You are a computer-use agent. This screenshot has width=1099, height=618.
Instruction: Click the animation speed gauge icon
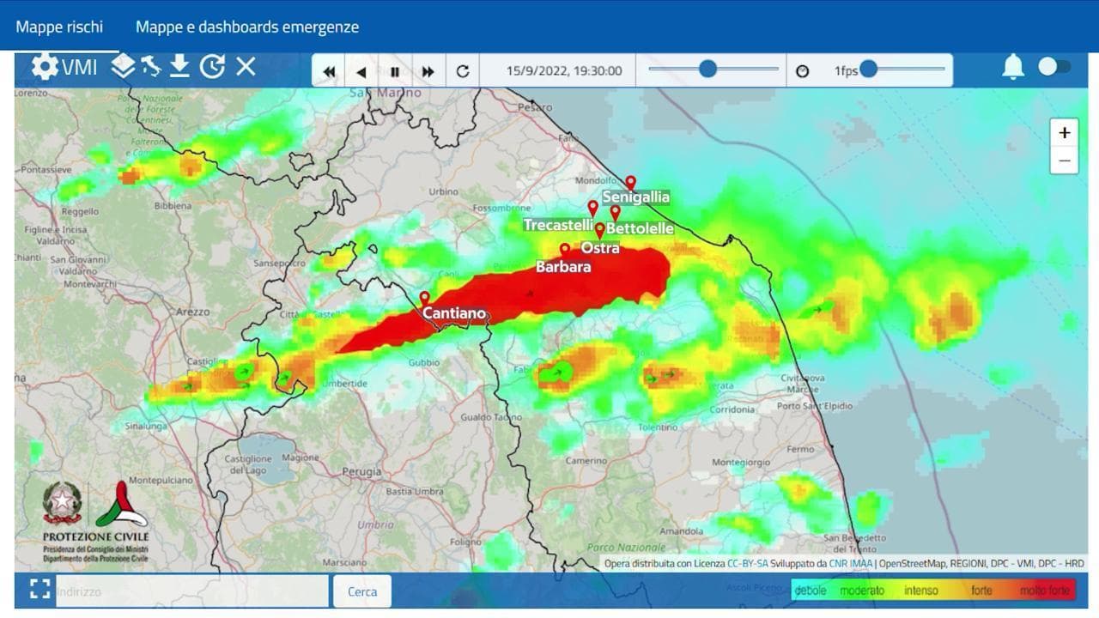tap(802, 71)
